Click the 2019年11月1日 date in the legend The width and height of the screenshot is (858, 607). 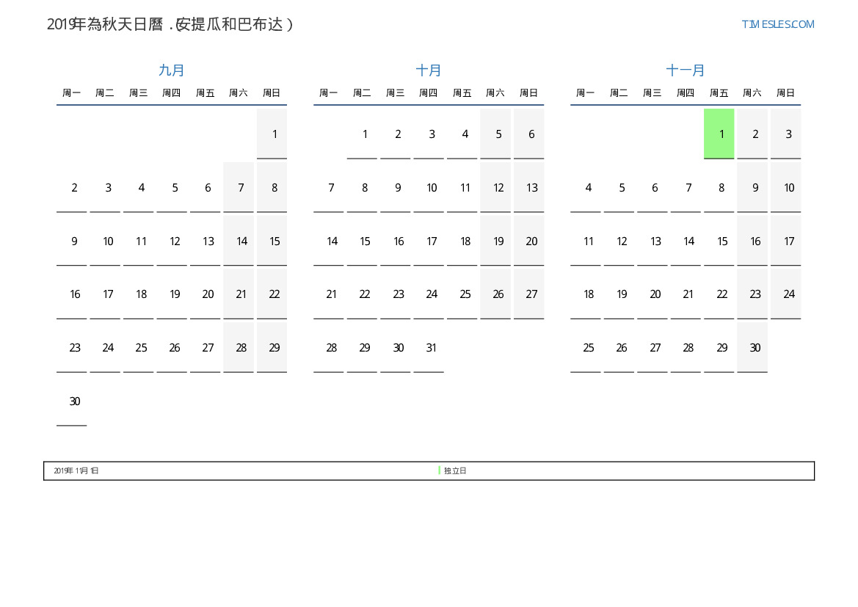[x=76, y=470]
